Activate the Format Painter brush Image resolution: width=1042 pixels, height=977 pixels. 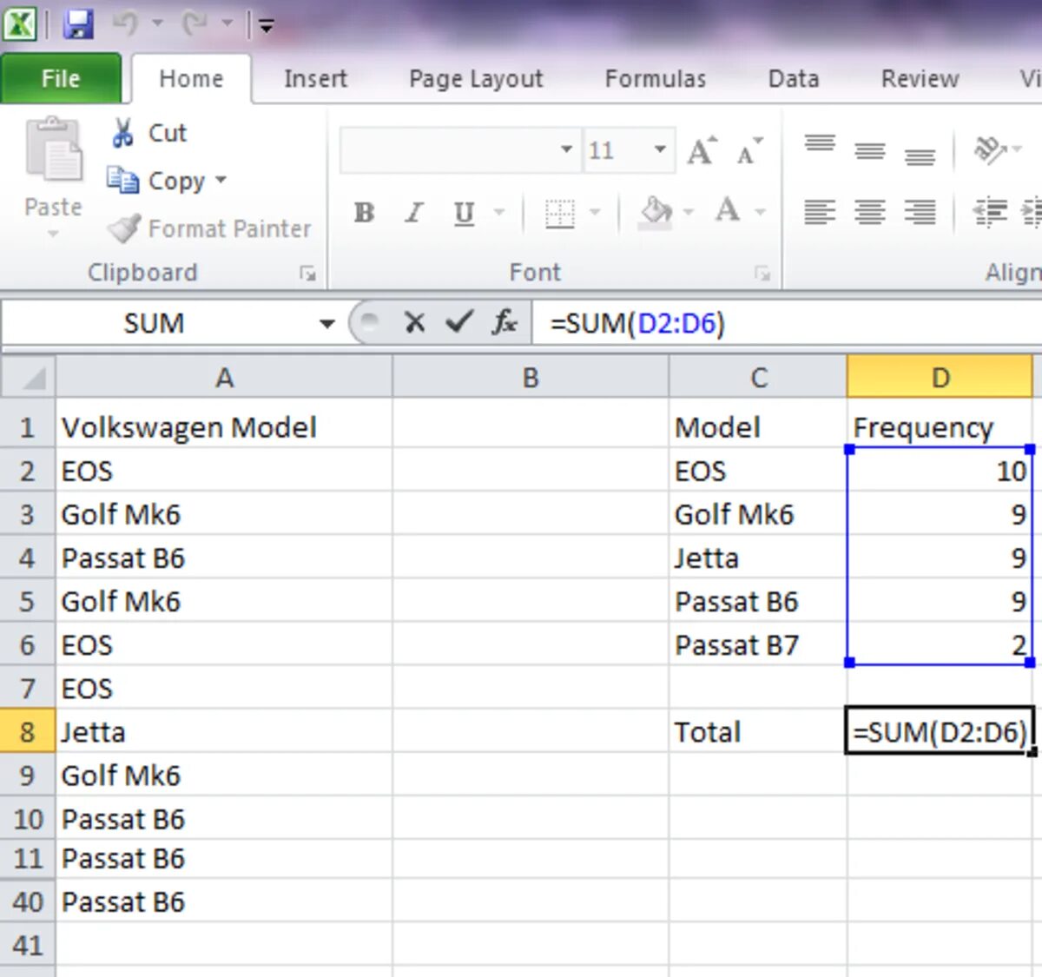[x=125, y=228]
